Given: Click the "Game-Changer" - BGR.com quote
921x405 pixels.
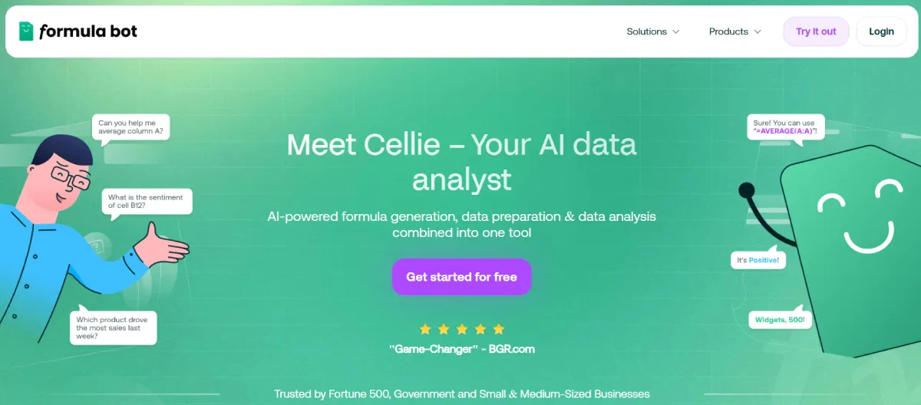Looking at the screenshot, I should coord(461,349).
